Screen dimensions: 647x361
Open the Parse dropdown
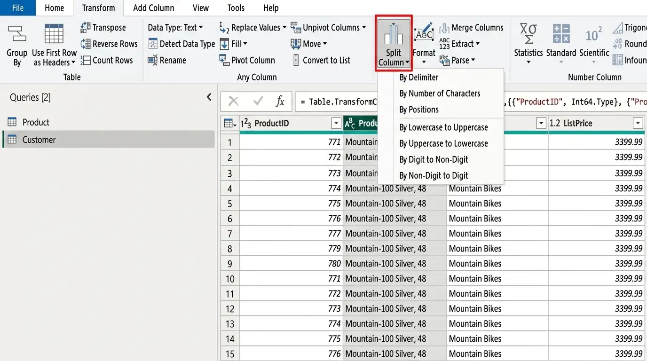pyautogui.click(x=457, y=60)
